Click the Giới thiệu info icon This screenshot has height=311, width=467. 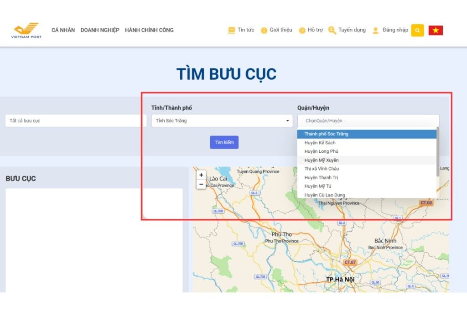[x=264, y=31]
